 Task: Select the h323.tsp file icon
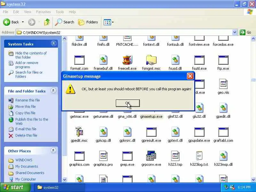pos(175,156)
